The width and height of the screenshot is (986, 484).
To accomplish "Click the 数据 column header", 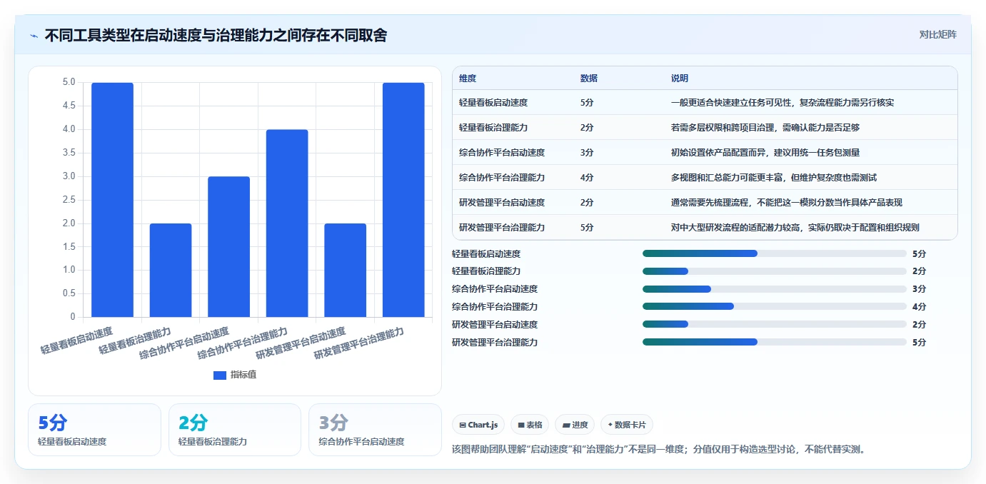I will (589, 78).
